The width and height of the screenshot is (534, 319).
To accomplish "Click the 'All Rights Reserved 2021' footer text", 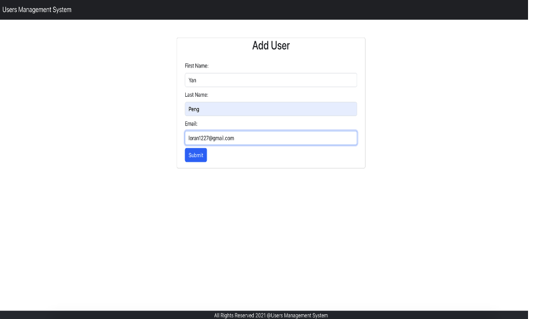I will 240,315.
